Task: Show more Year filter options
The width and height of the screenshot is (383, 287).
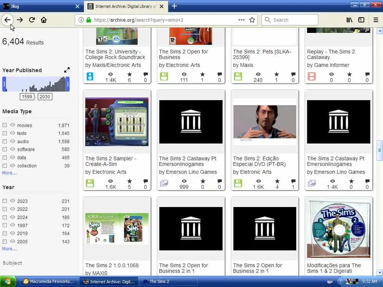Action: coord(9,249)
